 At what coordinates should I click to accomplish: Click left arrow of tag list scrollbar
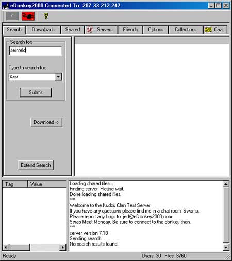pos(6,247)
